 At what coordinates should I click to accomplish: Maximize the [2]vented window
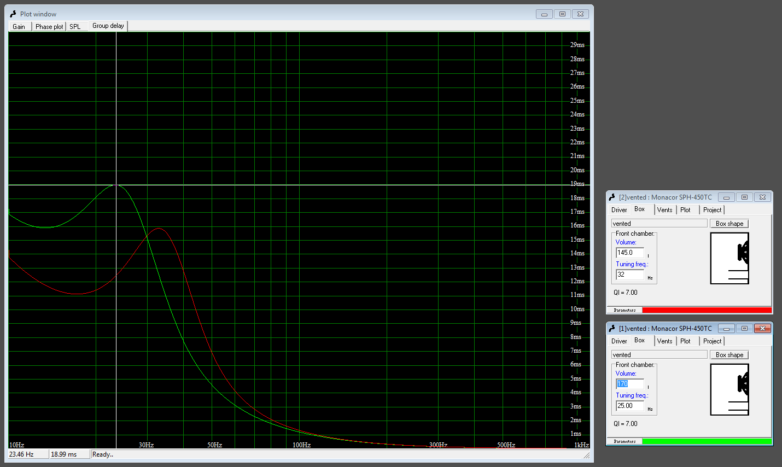pyautogui.click(x=744, y=197)
